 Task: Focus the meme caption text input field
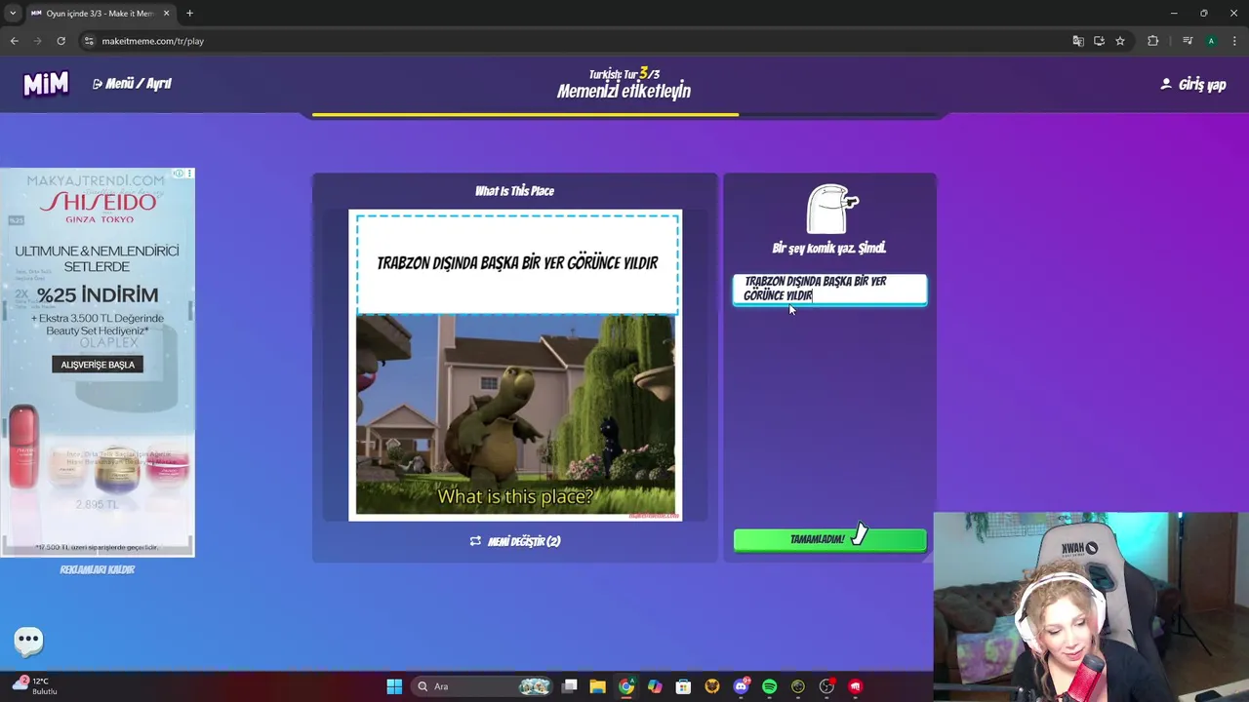coord(829,290)
